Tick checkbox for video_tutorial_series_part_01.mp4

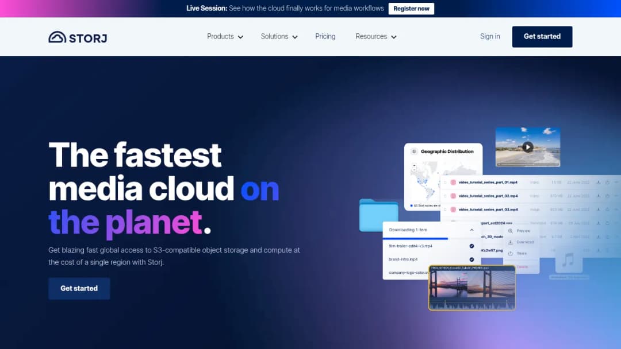pyautogui.click(x=445, y=182)
